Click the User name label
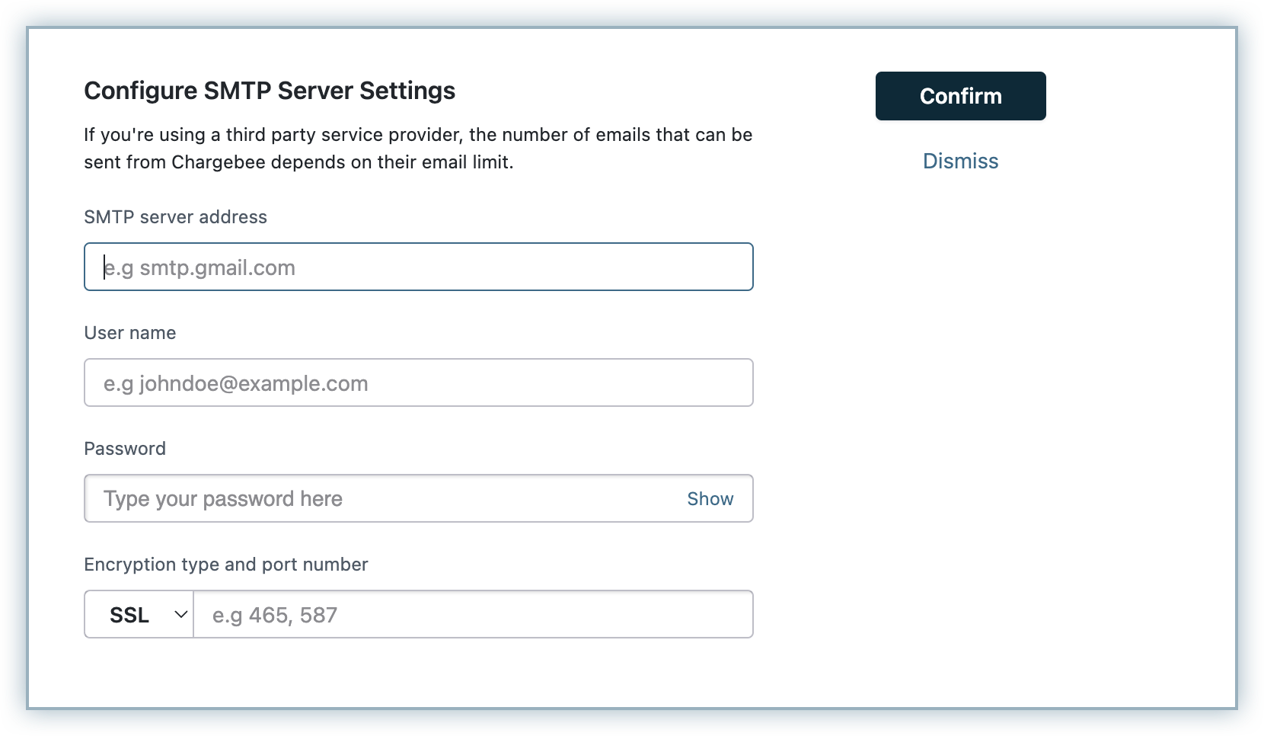 [130, 333]
